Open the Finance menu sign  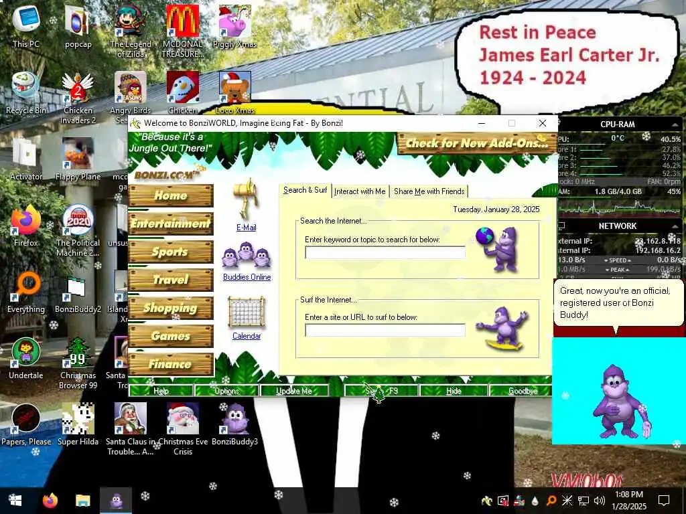pyautogui.click(x=171, y=364)
